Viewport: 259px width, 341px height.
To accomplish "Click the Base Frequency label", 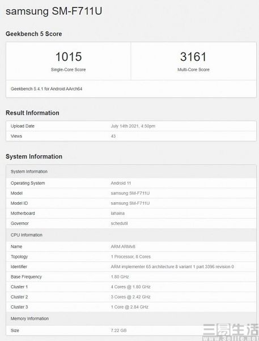I will tap(26, 277).
